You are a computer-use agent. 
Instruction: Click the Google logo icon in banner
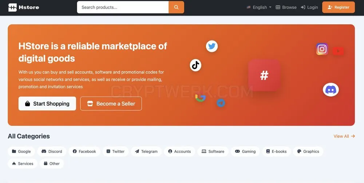pyautogui.click(x=200, y=98)
